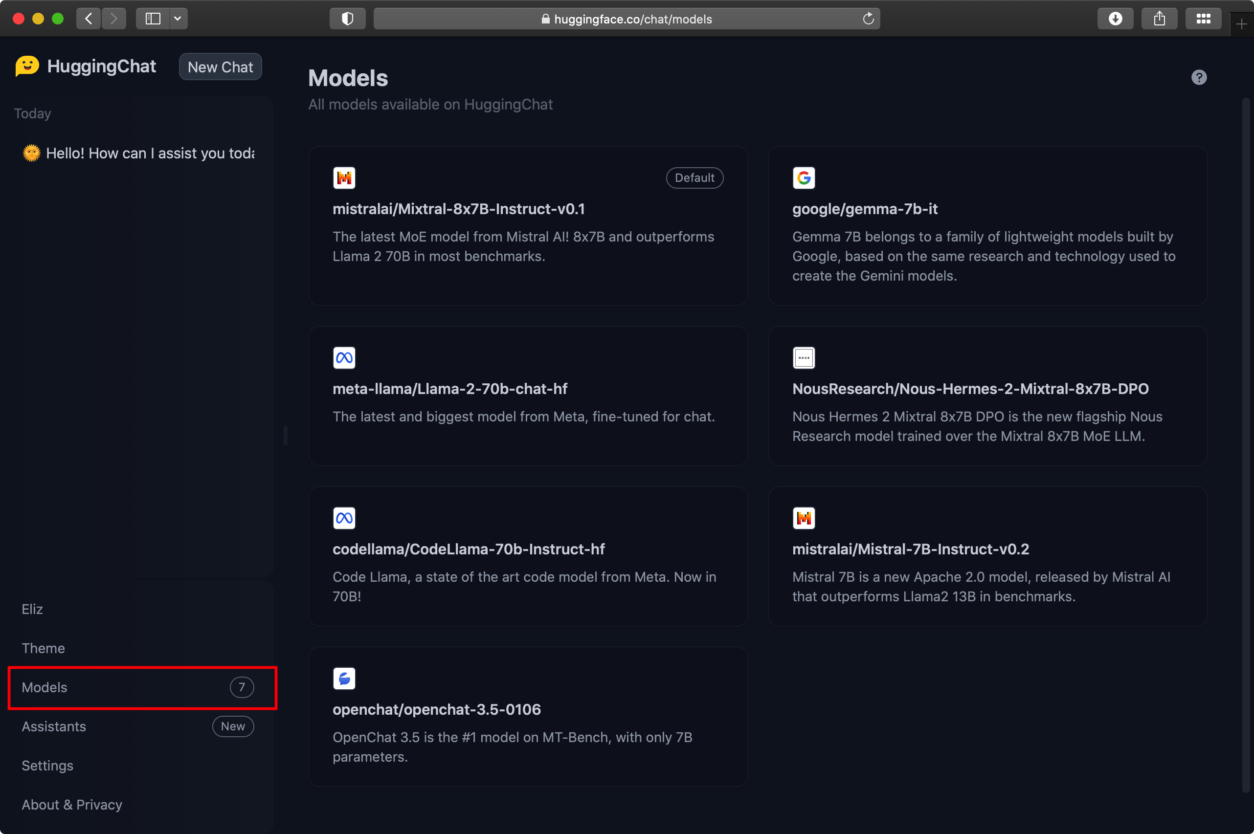
Task: Select meta-llama/Llama-2-70b-chat-hf model title
Action: [x=449, y=389]
